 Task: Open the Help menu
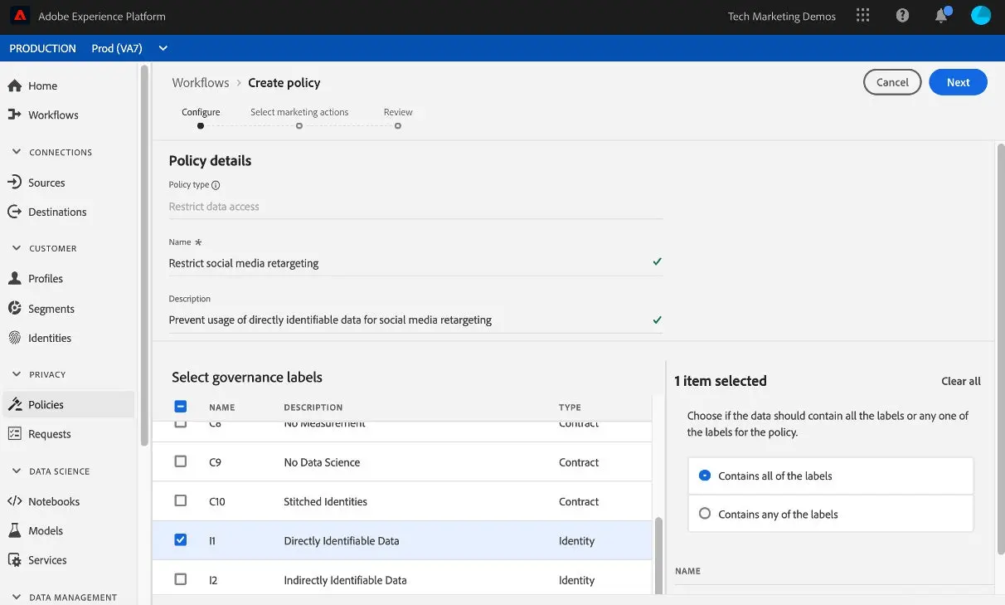(902, 15)
